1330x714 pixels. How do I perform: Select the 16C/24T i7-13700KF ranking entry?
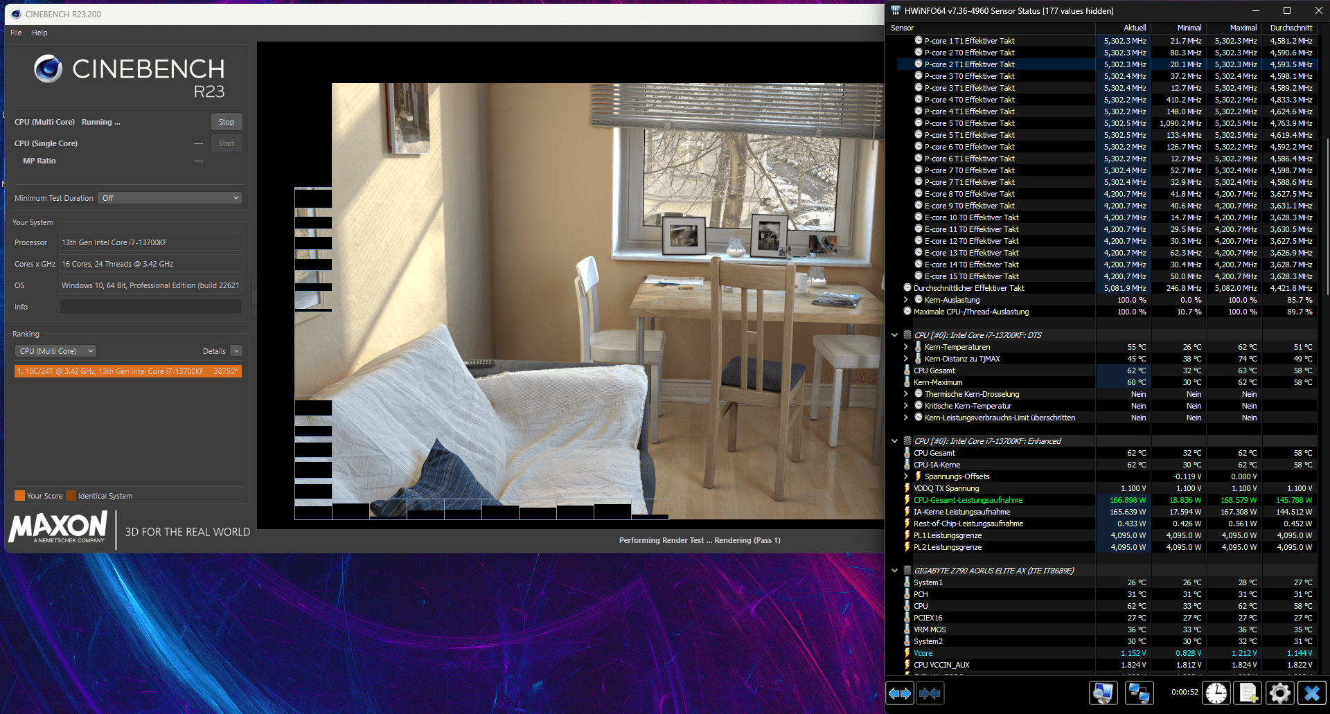[128, 371]
